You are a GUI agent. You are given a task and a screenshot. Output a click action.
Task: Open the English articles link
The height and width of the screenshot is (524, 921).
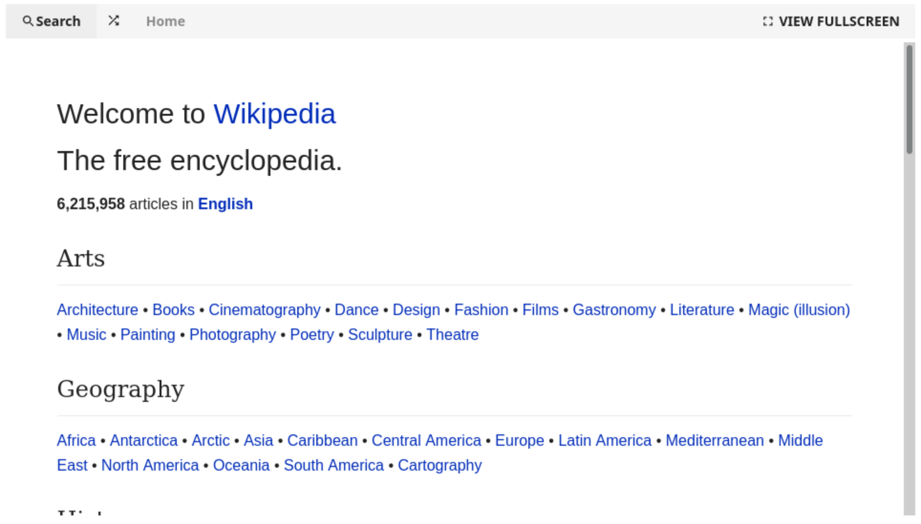[x=225, y=204]
